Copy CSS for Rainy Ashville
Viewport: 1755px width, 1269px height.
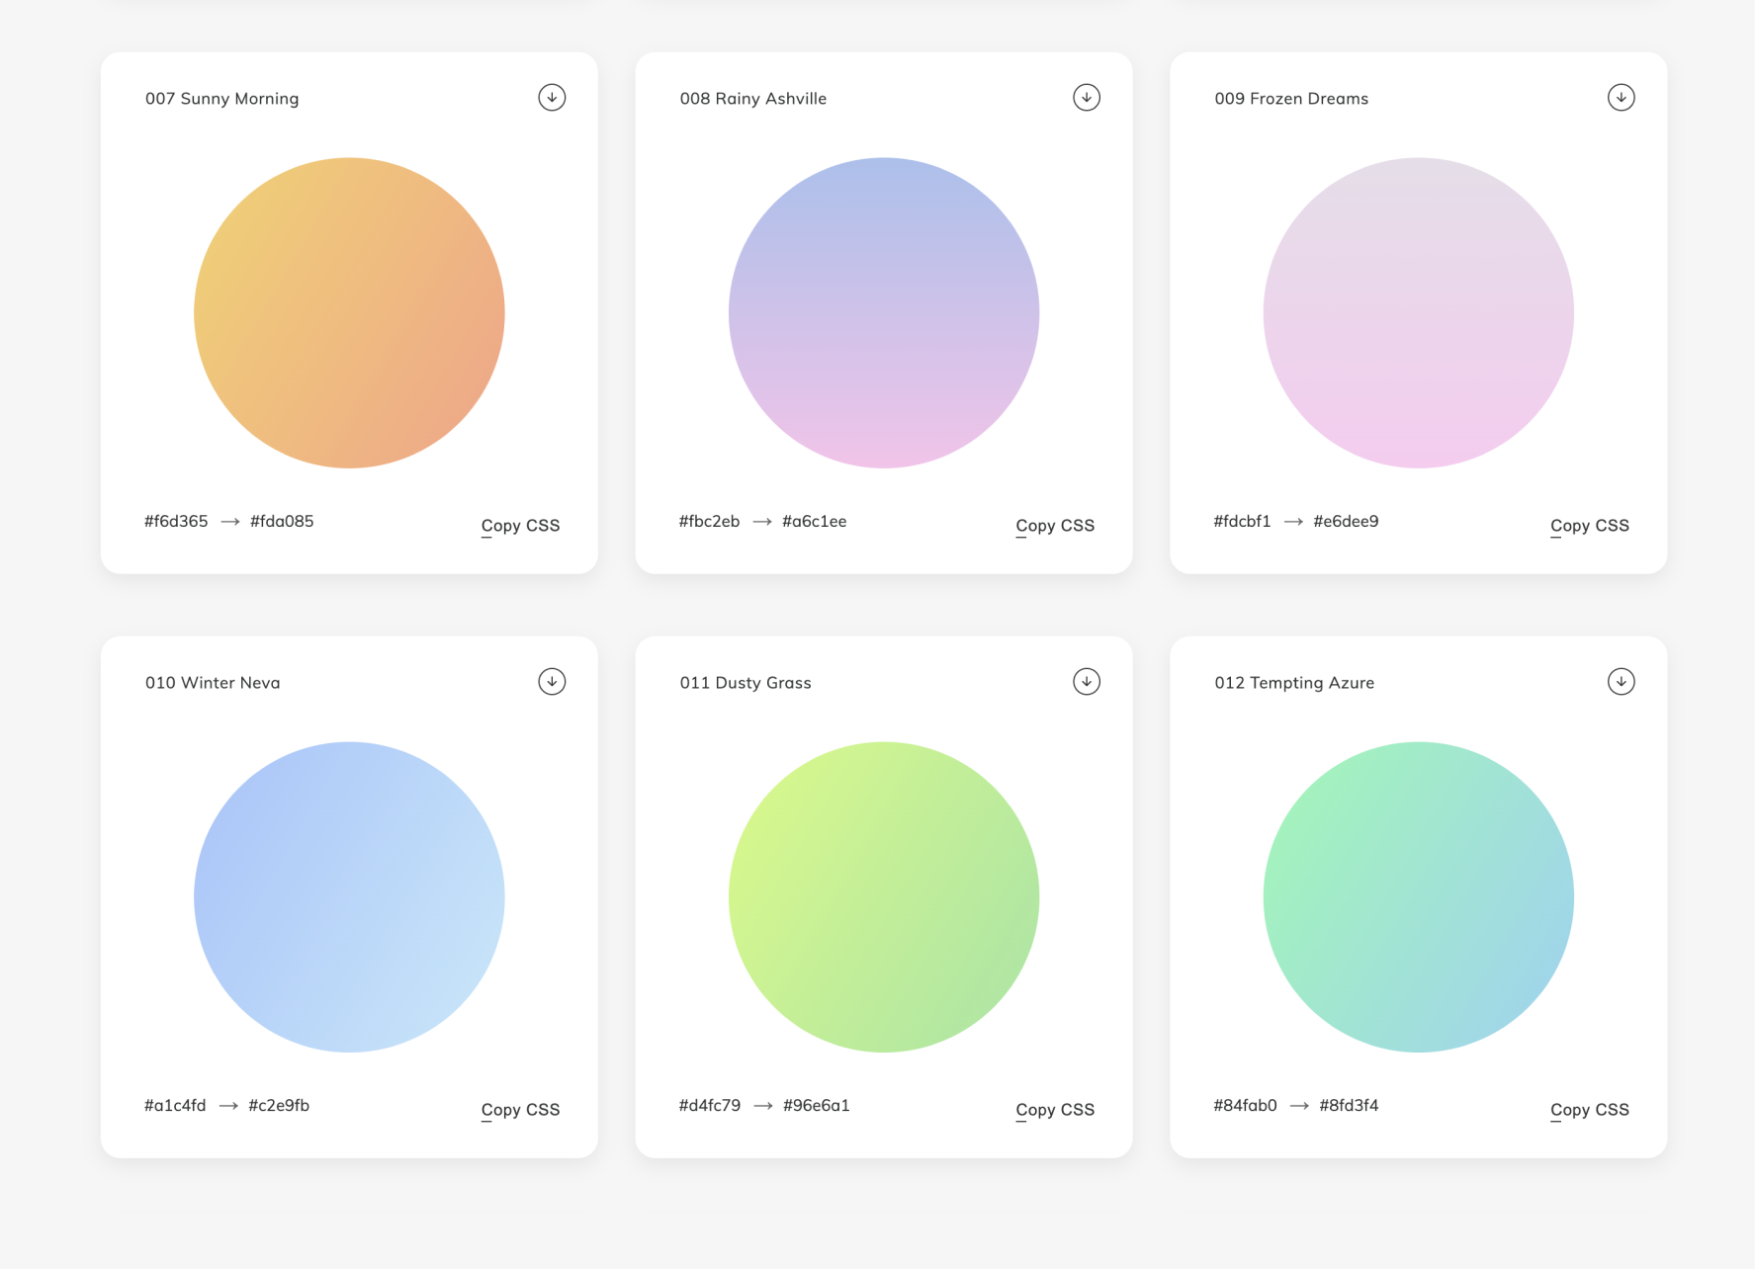pos(1055,526)
